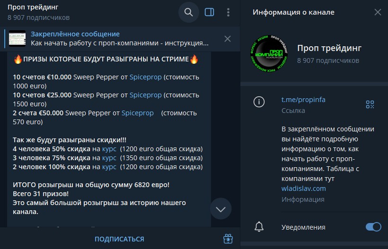Open the three-dot channel menu
The width and height of the screenshot is (388, 249).
(x=229, y=12)
